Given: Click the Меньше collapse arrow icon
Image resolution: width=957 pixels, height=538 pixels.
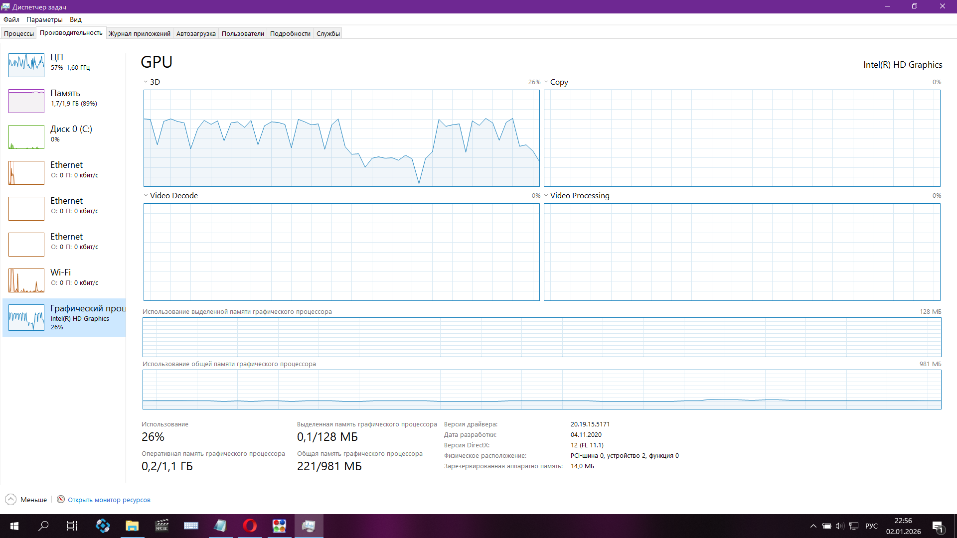Looking at the screenshot, I should click(x=10, y=499).
